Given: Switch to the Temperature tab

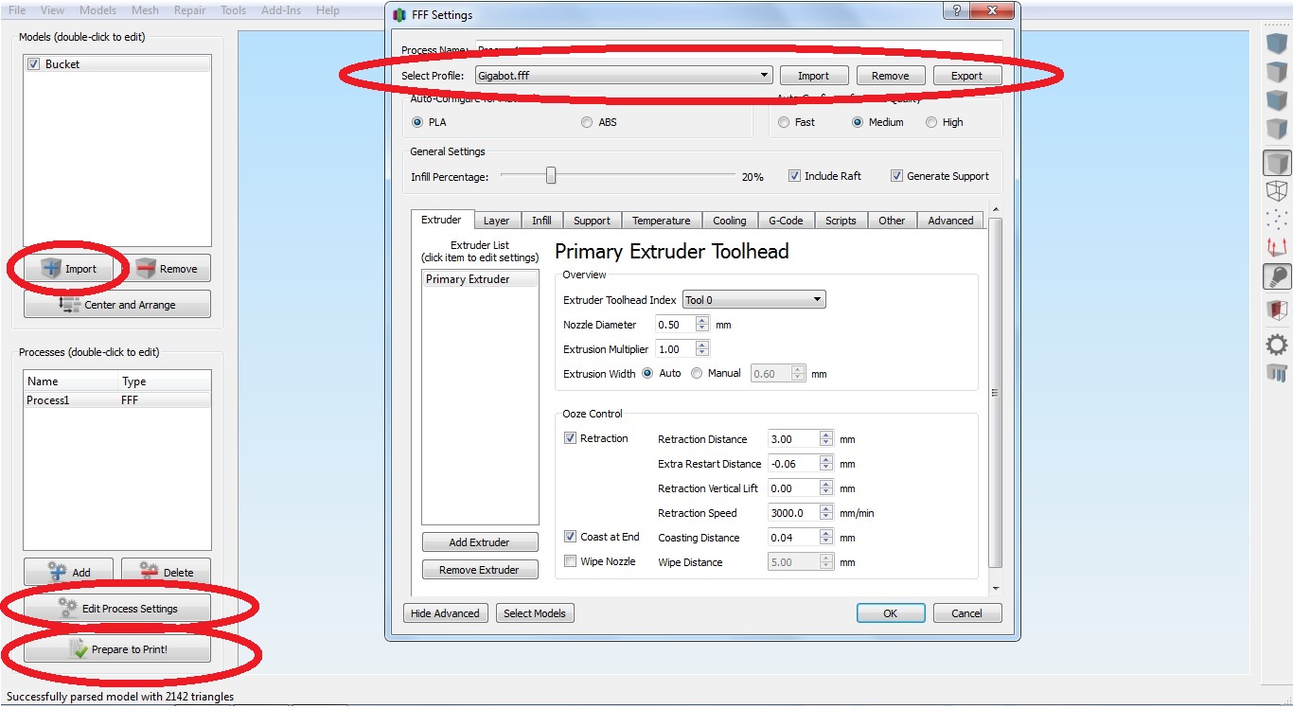Looking at the screenshot, I should point(661,221).
